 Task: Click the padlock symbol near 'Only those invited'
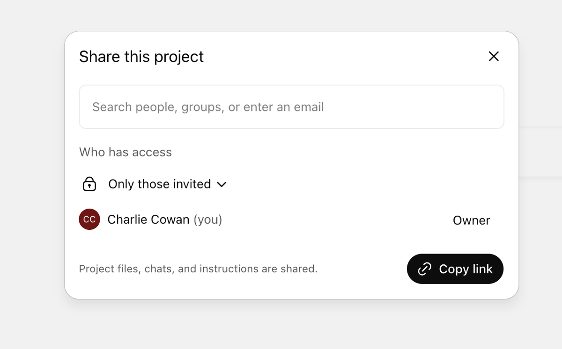pyautogui.click(x=89, y=184)
